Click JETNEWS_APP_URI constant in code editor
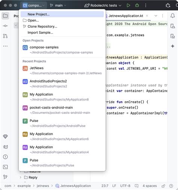 point(141,69)
